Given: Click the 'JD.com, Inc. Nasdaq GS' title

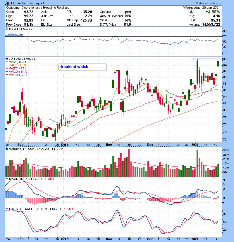Looking at the screenshot, I should tap(27, 3).
